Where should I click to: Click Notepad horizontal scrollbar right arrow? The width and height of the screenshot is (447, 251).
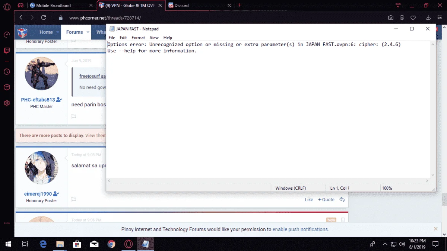(x=427, y=181)
